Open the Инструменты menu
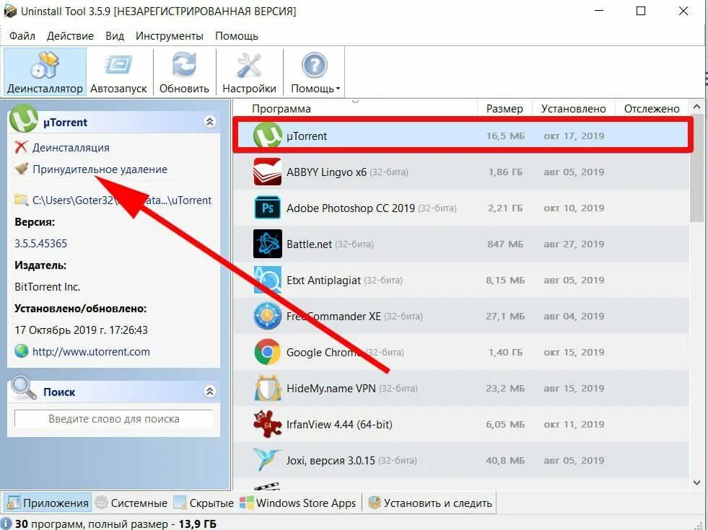708x530 pixels. coord(170,35)
